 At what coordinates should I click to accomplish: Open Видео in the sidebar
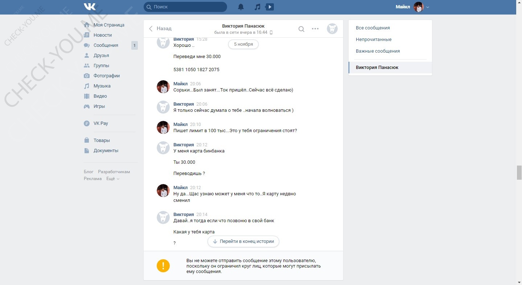coord(100,96)
